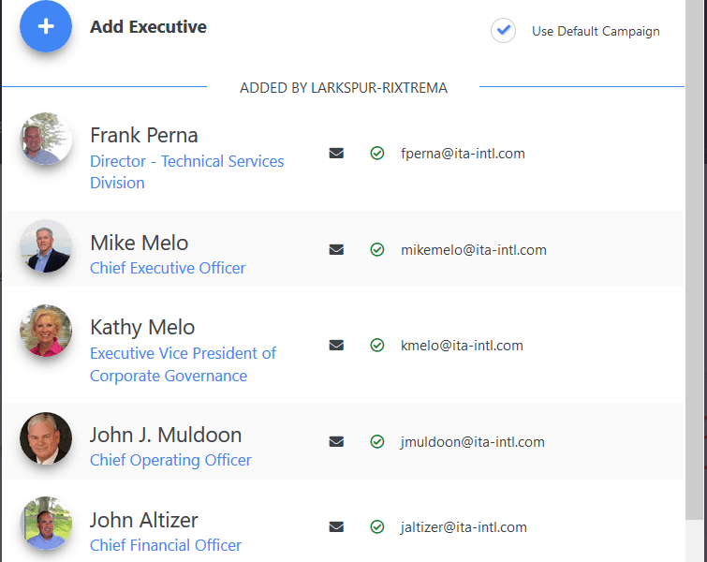Open Frank Perna's profile photo
The height and width of the screenshot is (562, 707).
click(x=46, y=140)
